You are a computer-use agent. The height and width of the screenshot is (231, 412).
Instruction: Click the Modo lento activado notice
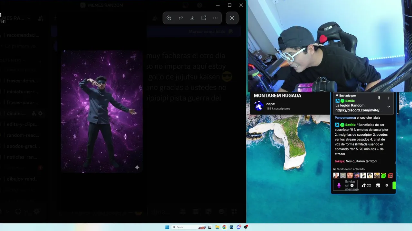click(x=349, y=169)
